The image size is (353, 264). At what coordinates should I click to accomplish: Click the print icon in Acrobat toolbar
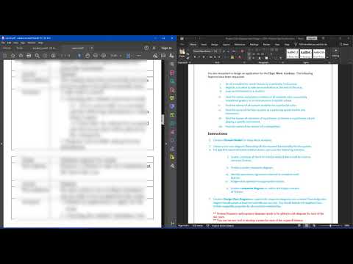click(x=29, y=56)
